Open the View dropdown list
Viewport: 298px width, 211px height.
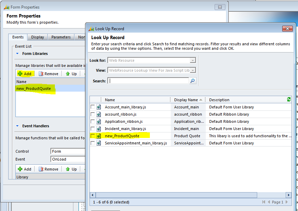(193, 70)
